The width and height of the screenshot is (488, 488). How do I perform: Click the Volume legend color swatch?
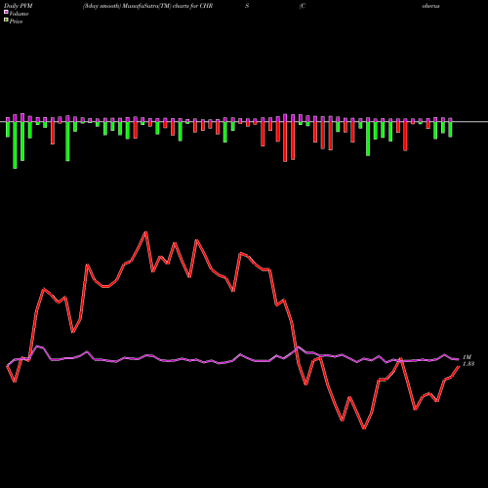pyautogui.click(x=6, y=13)
